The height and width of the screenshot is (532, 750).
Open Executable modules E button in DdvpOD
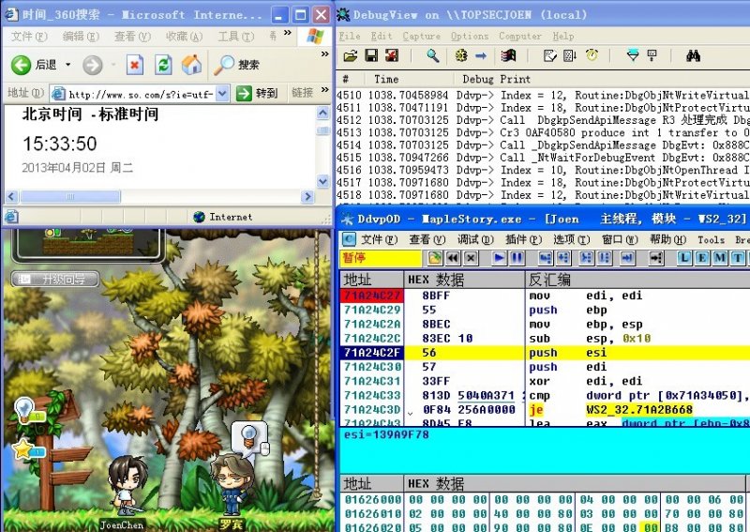coord(702,258)
